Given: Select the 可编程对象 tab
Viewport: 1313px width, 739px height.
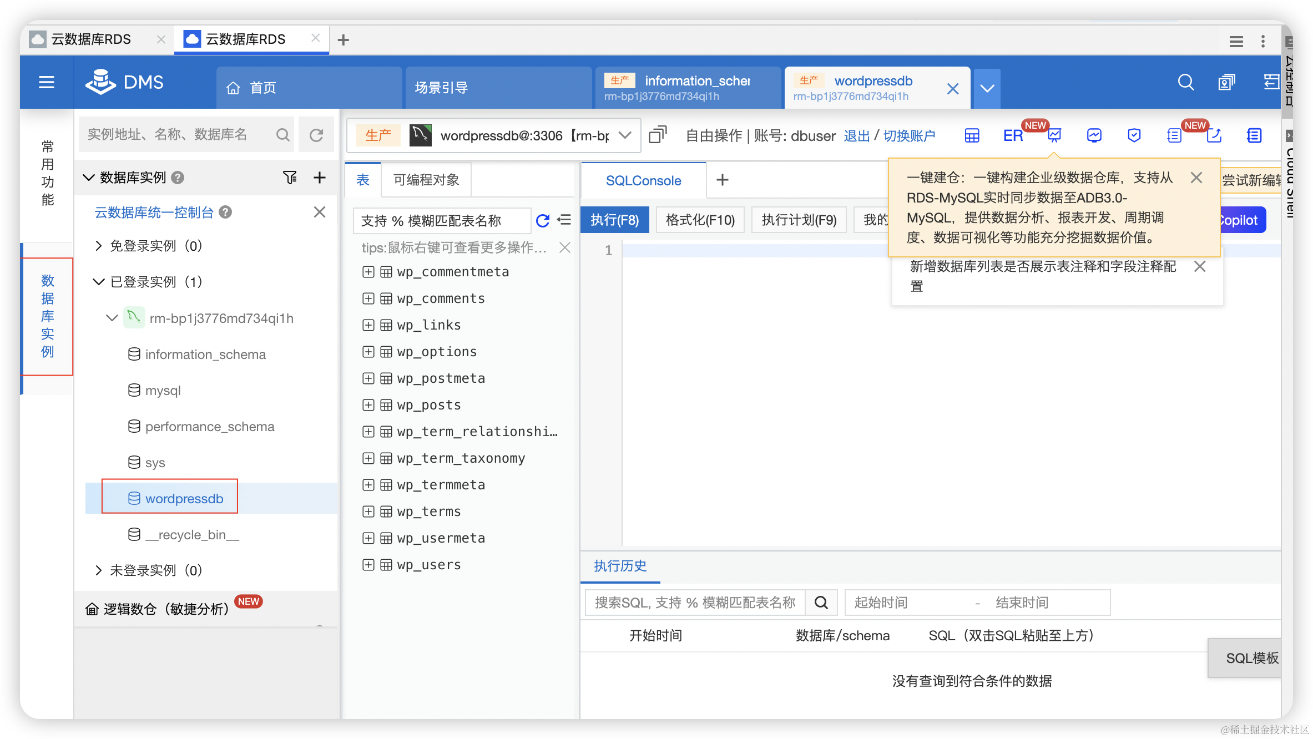Looking at the screenshot, I should (426, 180).
